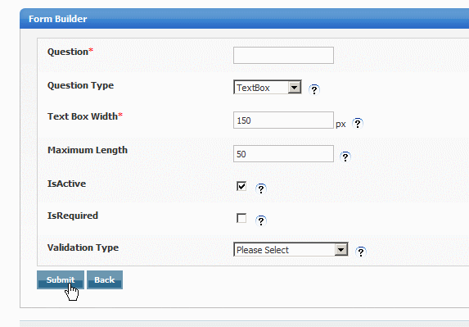Click the Validation Type dropdown arrow button
Image resolution: width=469 pixels, height=327 pixels.
click(341, 249)
